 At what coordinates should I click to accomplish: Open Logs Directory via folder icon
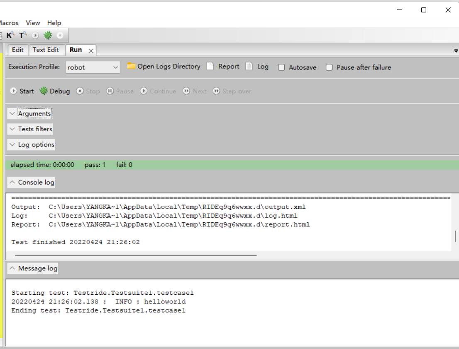tap(131, 66)
